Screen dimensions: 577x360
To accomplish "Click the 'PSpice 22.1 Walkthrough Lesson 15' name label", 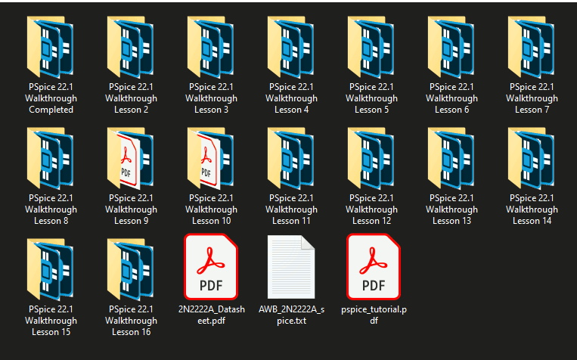I will tap(51, 321).
